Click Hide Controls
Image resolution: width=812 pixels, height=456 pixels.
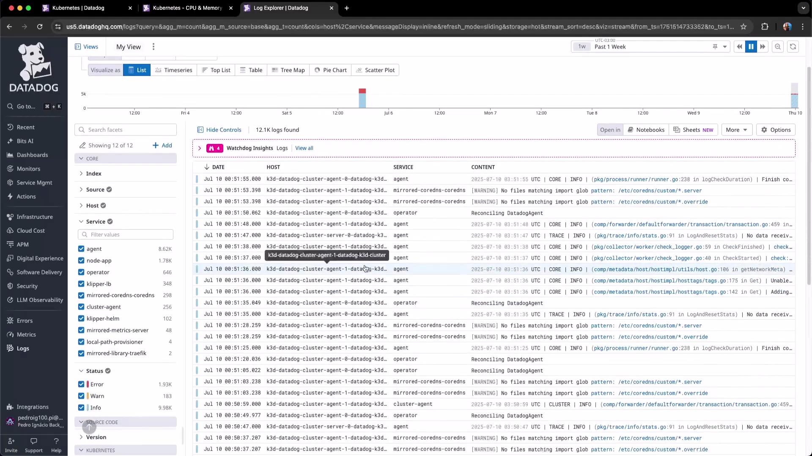point(219,130)
